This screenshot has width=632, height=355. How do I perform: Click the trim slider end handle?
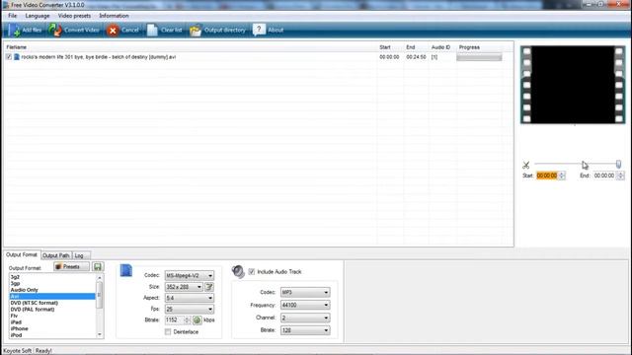(618, 164)
